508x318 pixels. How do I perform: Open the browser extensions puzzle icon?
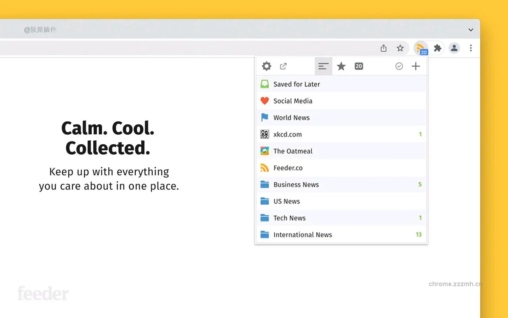pyautogui.click(x=437, y=48)
